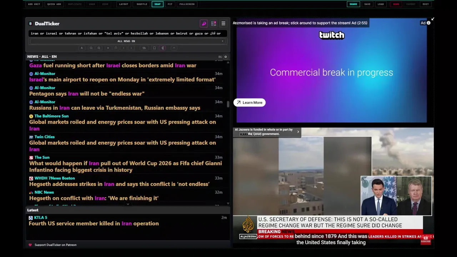This screenshot has width=457, height=257.
Task: Open the LAYOUT menu
Action: (x=124, y=4)
